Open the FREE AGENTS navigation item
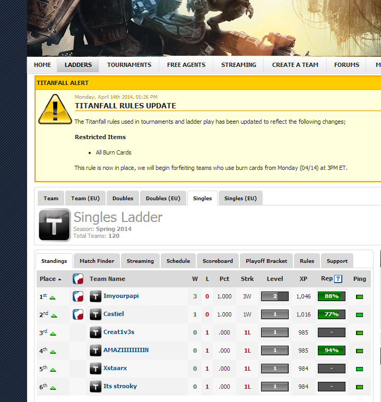This screenshot has width=381, height=402. click(x=186, y=65)
